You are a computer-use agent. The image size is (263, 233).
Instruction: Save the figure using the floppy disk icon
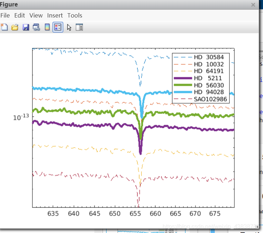26,27
